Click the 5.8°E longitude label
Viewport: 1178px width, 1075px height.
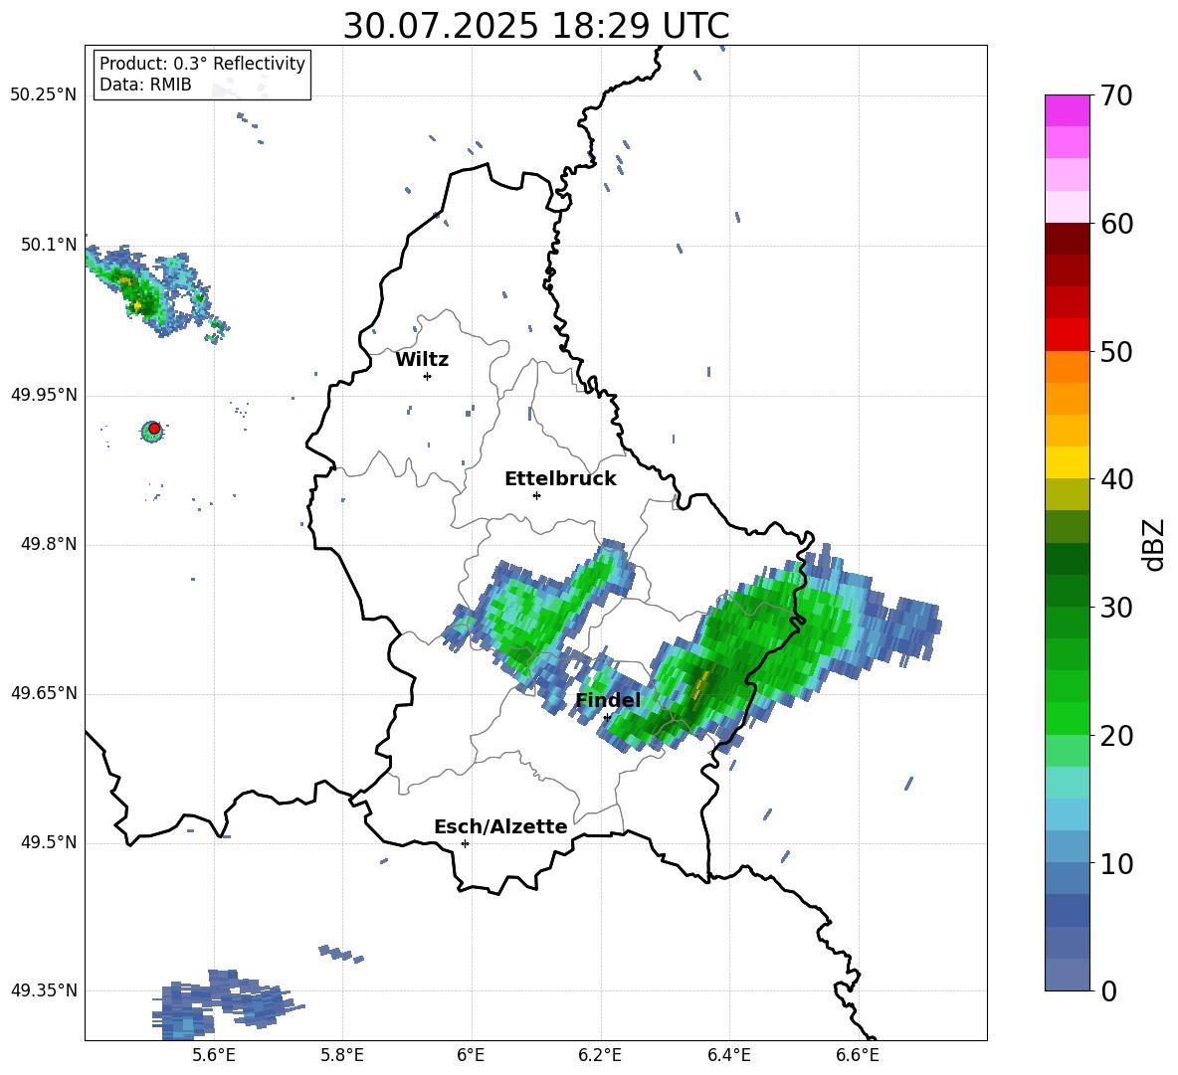tap(342, 1055)
